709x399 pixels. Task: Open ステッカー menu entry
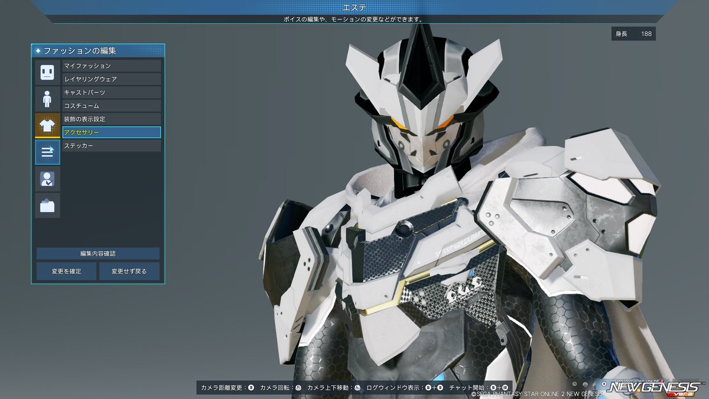tap(112, 145)
